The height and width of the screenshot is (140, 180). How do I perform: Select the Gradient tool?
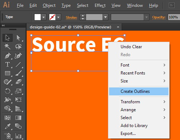point(18,118)
